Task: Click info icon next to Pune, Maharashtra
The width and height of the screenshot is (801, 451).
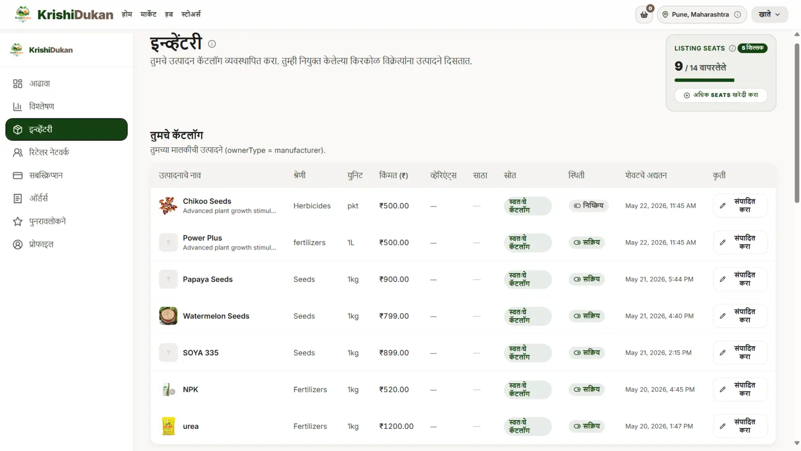Action: [737, 15]
